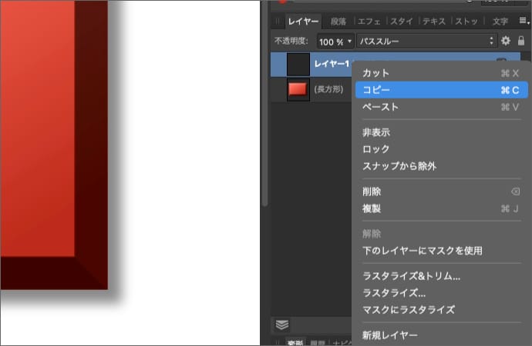The image size is (532, 346).
Task: Select ペースト in the context menu
Action: click(380, 107)
